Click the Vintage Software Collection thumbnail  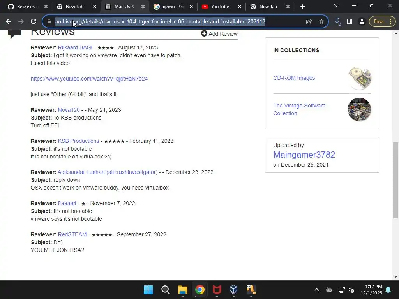coord(359,109)
